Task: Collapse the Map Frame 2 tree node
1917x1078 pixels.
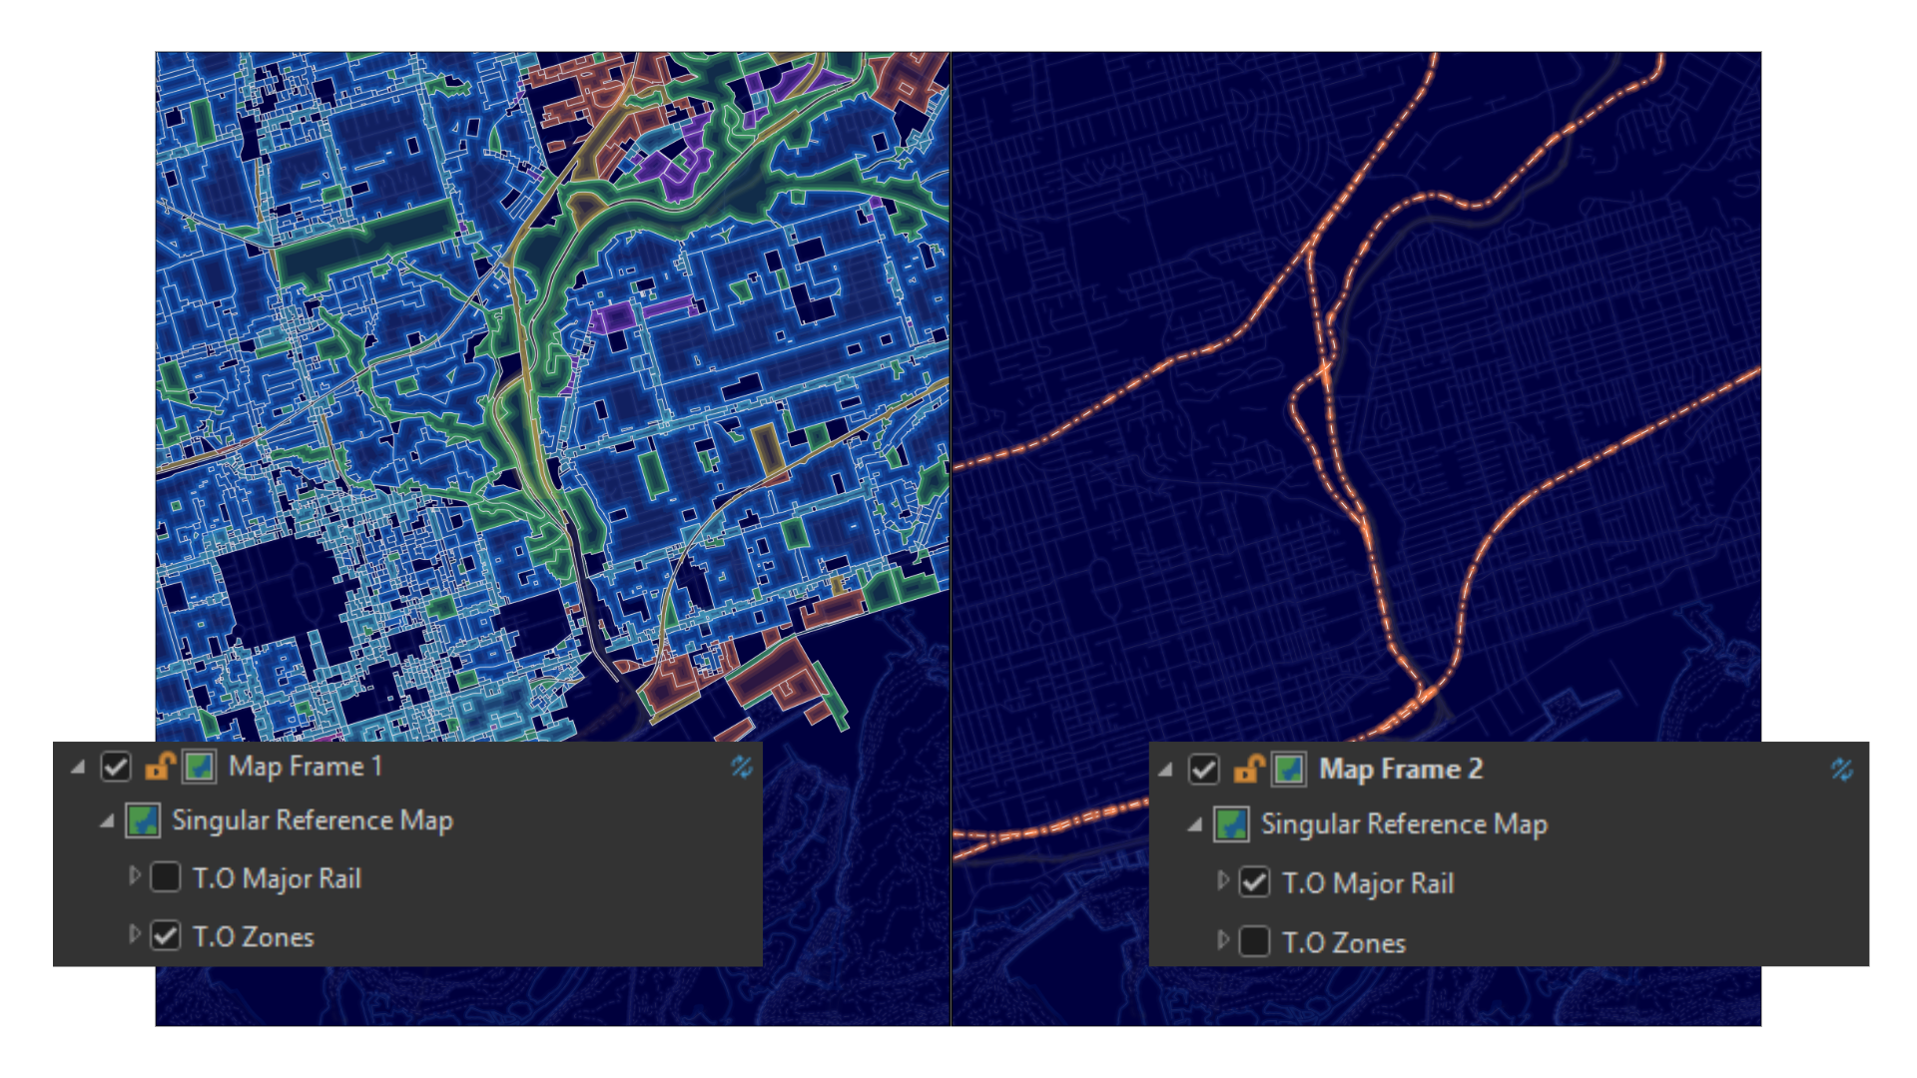Action: 1165,771
